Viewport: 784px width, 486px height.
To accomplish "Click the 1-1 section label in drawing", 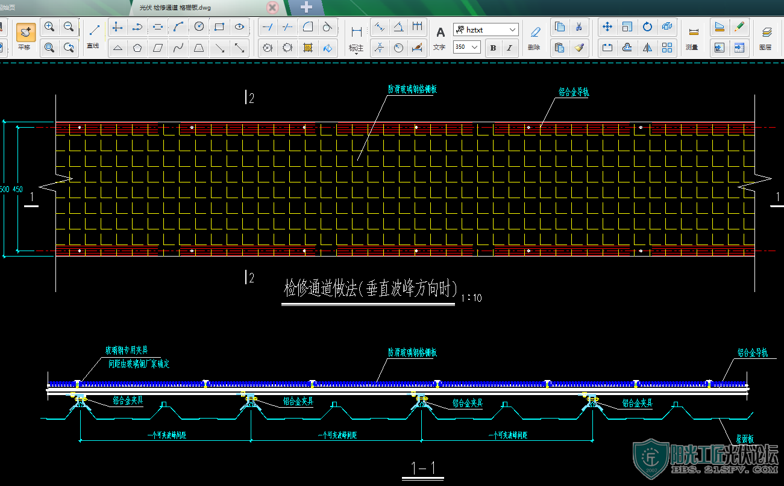I will pyautogui.click(x=423, y=467).
